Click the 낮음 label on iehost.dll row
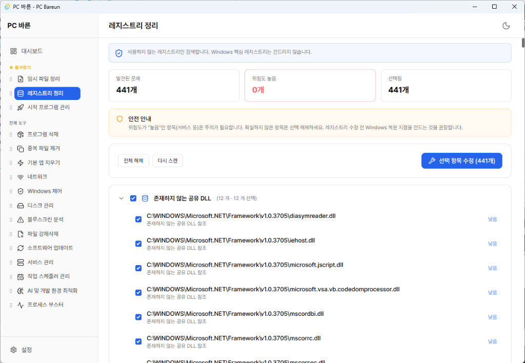This screenshot has width=525, height=363. pyautogui.click(x=492, y=244)
